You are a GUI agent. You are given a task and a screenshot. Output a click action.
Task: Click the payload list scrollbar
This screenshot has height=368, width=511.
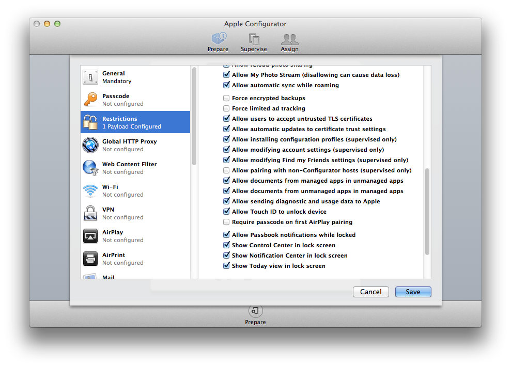[194, 116]
